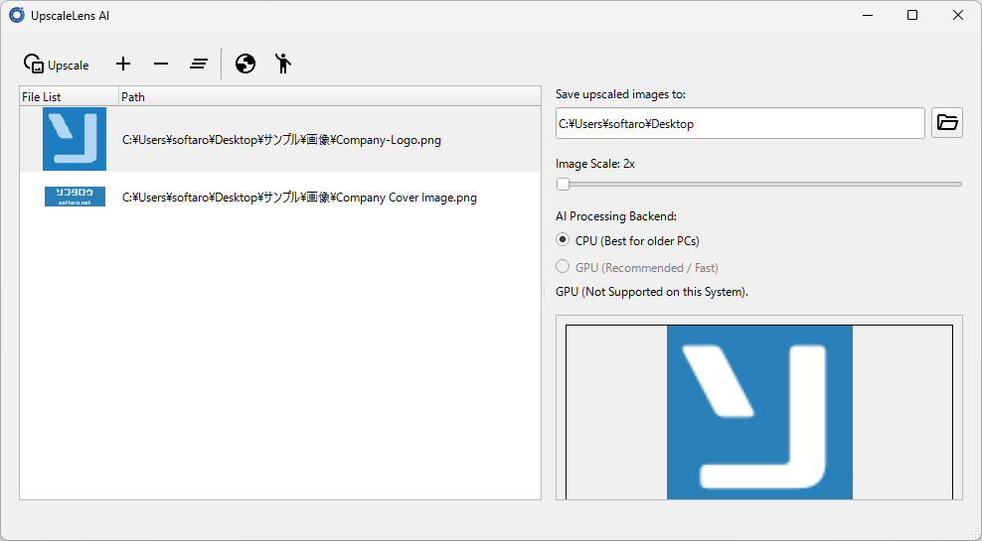Select the Company-Logo.png thumbnail

pos(75,139)
